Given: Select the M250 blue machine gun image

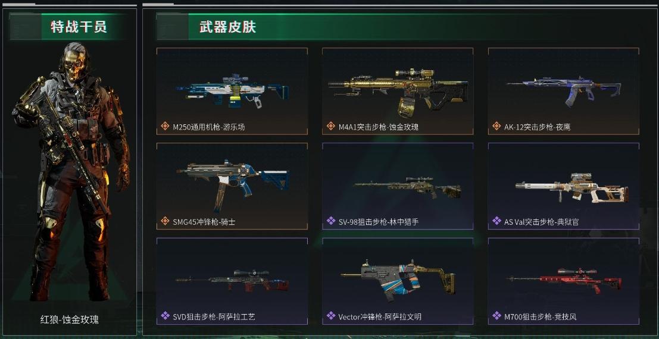Looking at the screenshot, I should (x=232, y=90).
